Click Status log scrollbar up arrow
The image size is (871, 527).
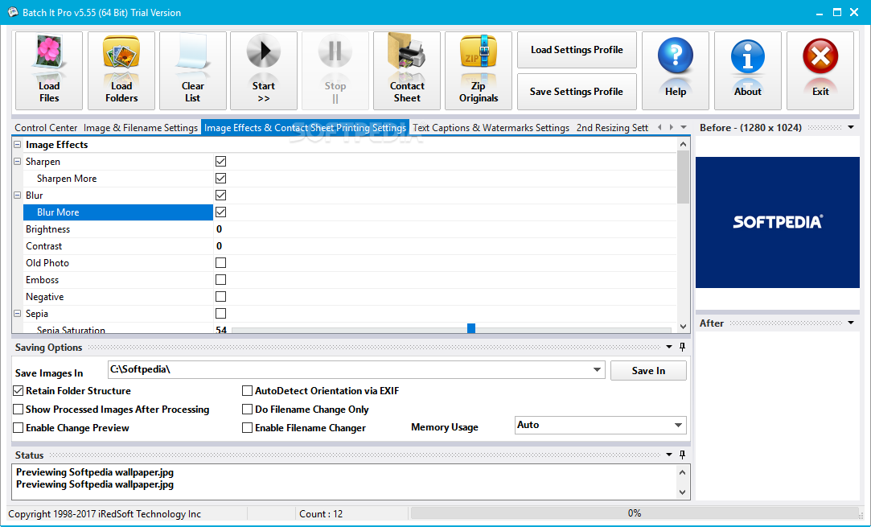click(683, 472)
